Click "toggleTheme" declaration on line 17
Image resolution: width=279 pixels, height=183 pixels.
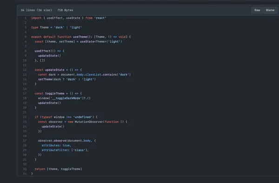(x=55, y=94)
